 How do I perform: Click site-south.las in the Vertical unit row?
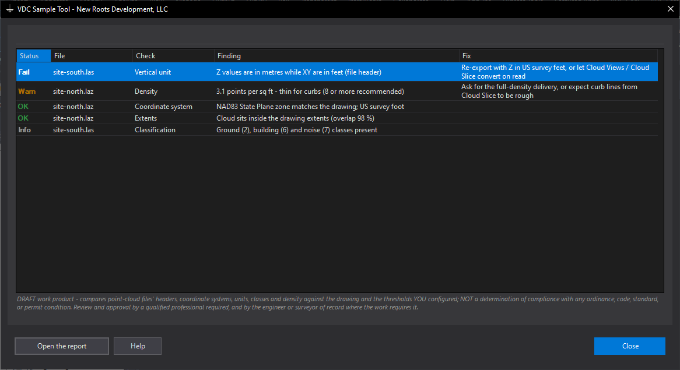pos(73,72)
